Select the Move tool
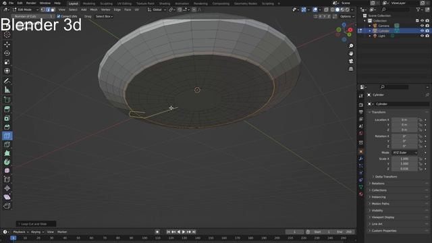The image size is (432, 243). (7, 45)
